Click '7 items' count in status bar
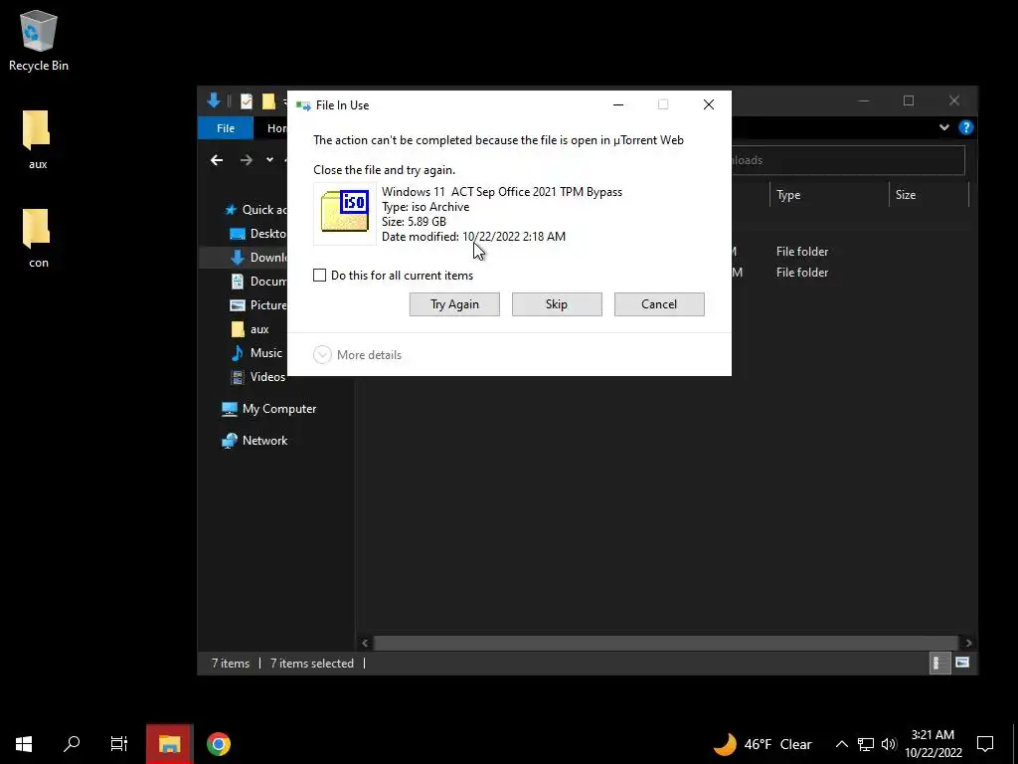 click(x=231, y=664)
